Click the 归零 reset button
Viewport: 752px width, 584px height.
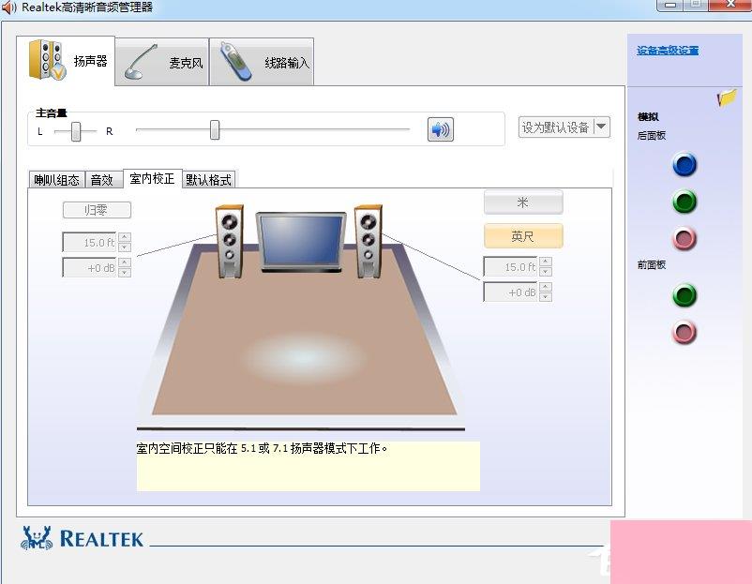(97, 210)
